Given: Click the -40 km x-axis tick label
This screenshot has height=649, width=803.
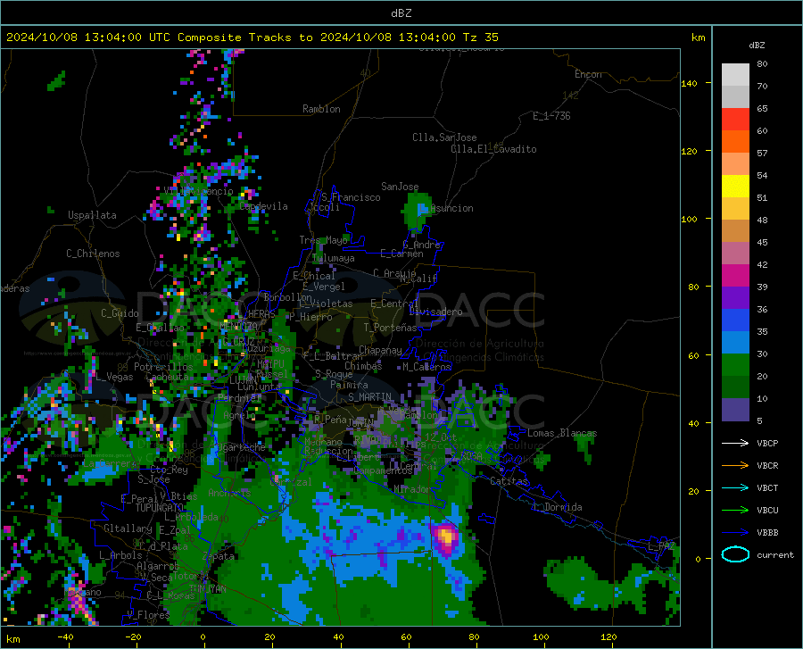Looking at the screenshot, I should click(65, 637).
